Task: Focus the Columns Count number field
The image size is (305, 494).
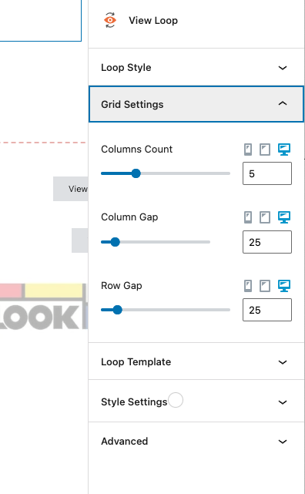Action: click(x=267, y=173)
